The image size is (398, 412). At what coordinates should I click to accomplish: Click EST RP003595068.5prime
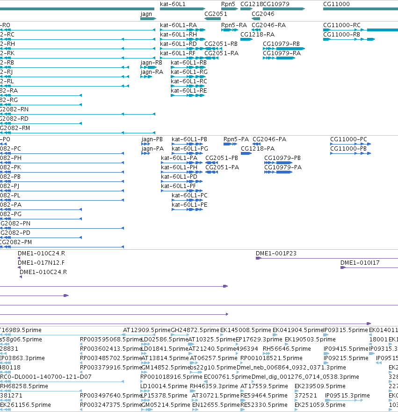pos(111,339)
